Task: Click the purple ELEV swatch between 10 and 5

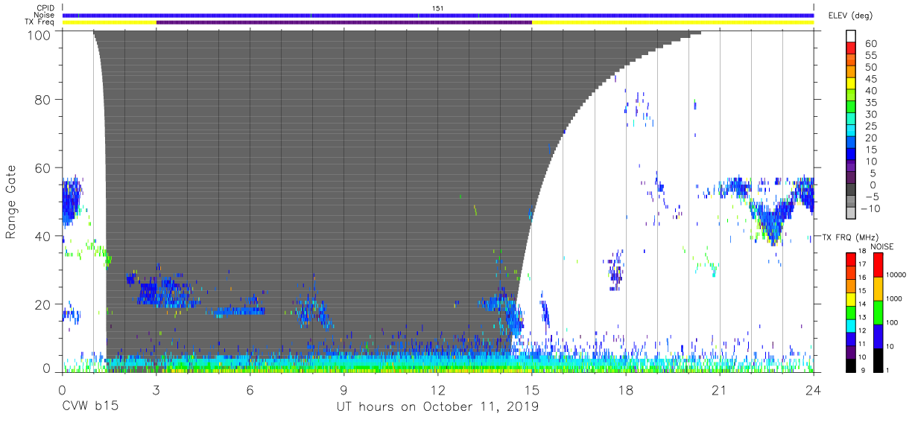Action: [x=852, y=167]
